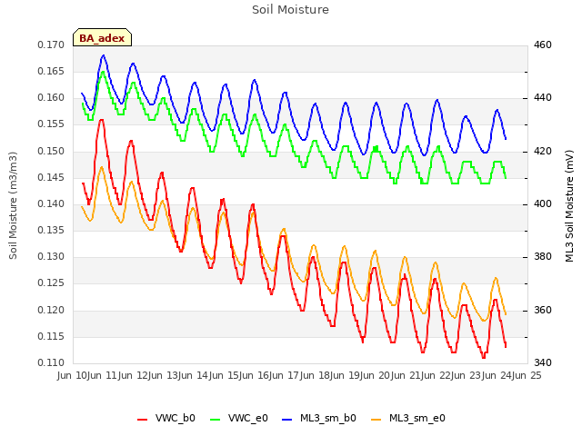The height and width of the screenshot is (436, 582).
Task: Click the Jun 21 date label
Action: (406, 375)
